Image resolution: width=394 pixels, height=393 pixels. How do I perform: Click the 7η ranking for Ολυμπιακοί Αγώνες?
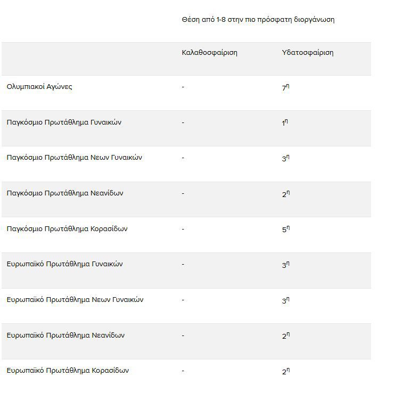coord(285,87)
